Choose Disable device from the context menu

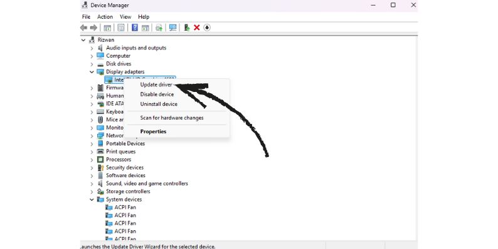click(x=157, y=94)
